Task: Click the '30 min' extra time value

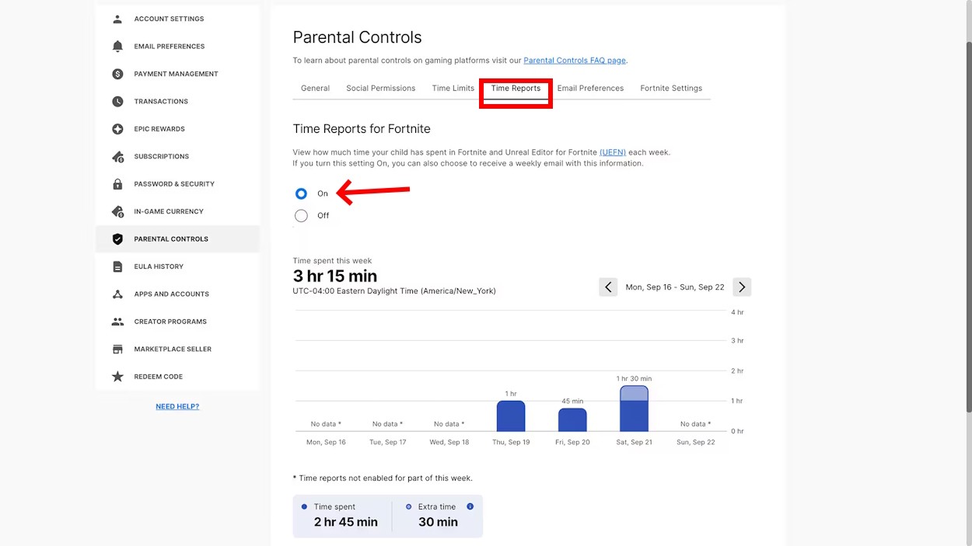Action: (438, 522)
